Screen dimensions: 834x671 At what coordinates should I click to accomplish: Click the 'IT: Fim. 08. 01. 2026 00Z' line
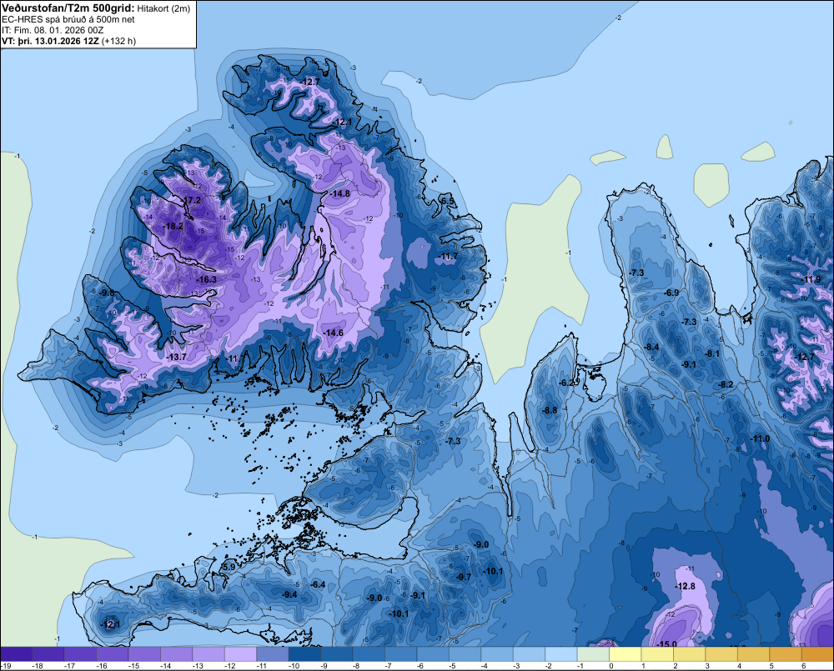pyautogui.click(x=53, y=30)
